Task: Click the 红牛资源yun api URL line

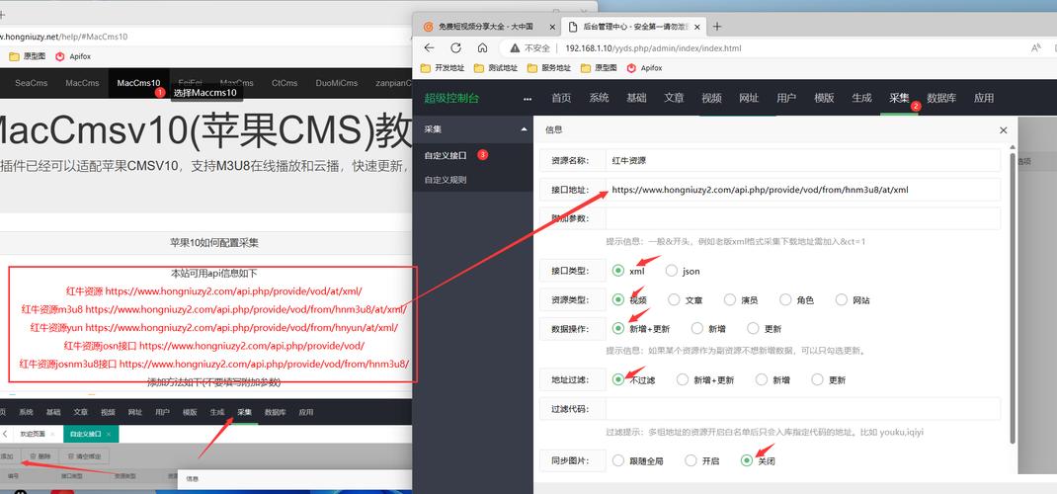Action: click(x=213, y=328)
